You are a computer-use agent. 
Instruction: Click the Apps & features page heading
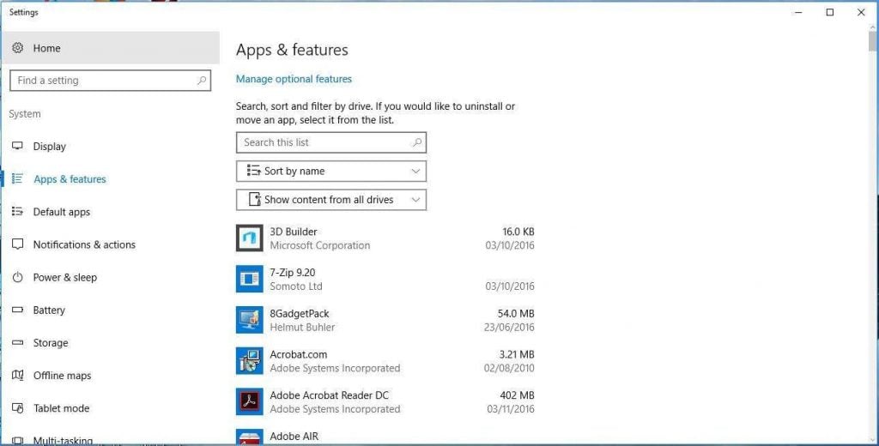tap(292, 50)
